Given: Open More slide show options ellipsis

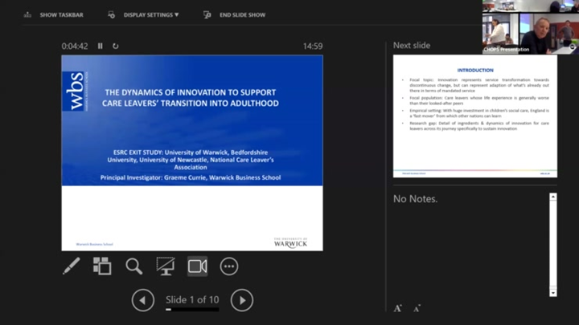Looking at the screenshot, I should (x=229, y=266).
